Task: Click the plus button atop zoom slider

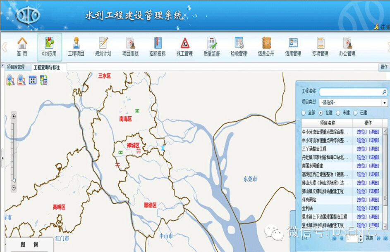Action: tap(14, 117)
